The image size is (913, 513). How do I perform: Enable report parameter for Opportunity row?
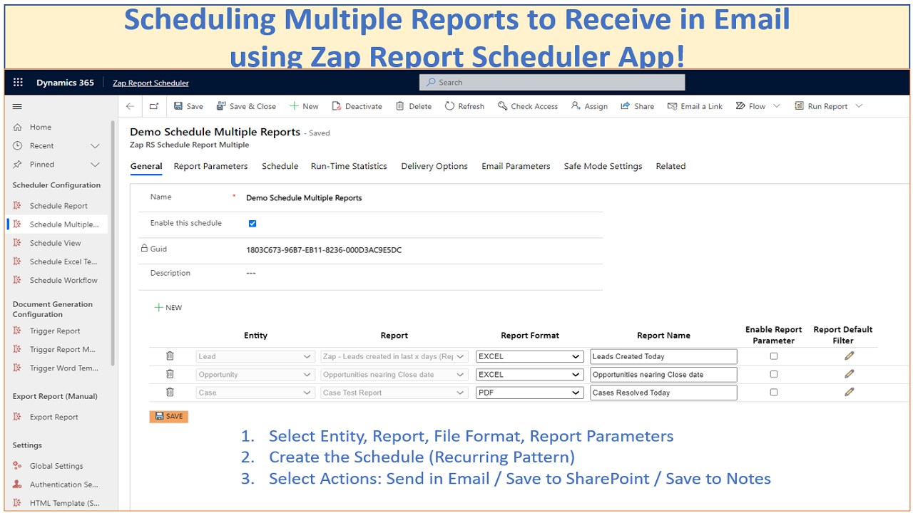point(774,374)
